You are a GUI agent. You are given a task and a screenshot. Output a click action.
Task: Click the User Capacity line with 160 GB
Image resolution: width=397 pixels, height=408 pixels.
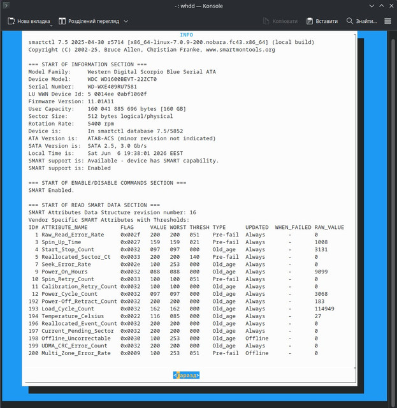coord(107,109)
